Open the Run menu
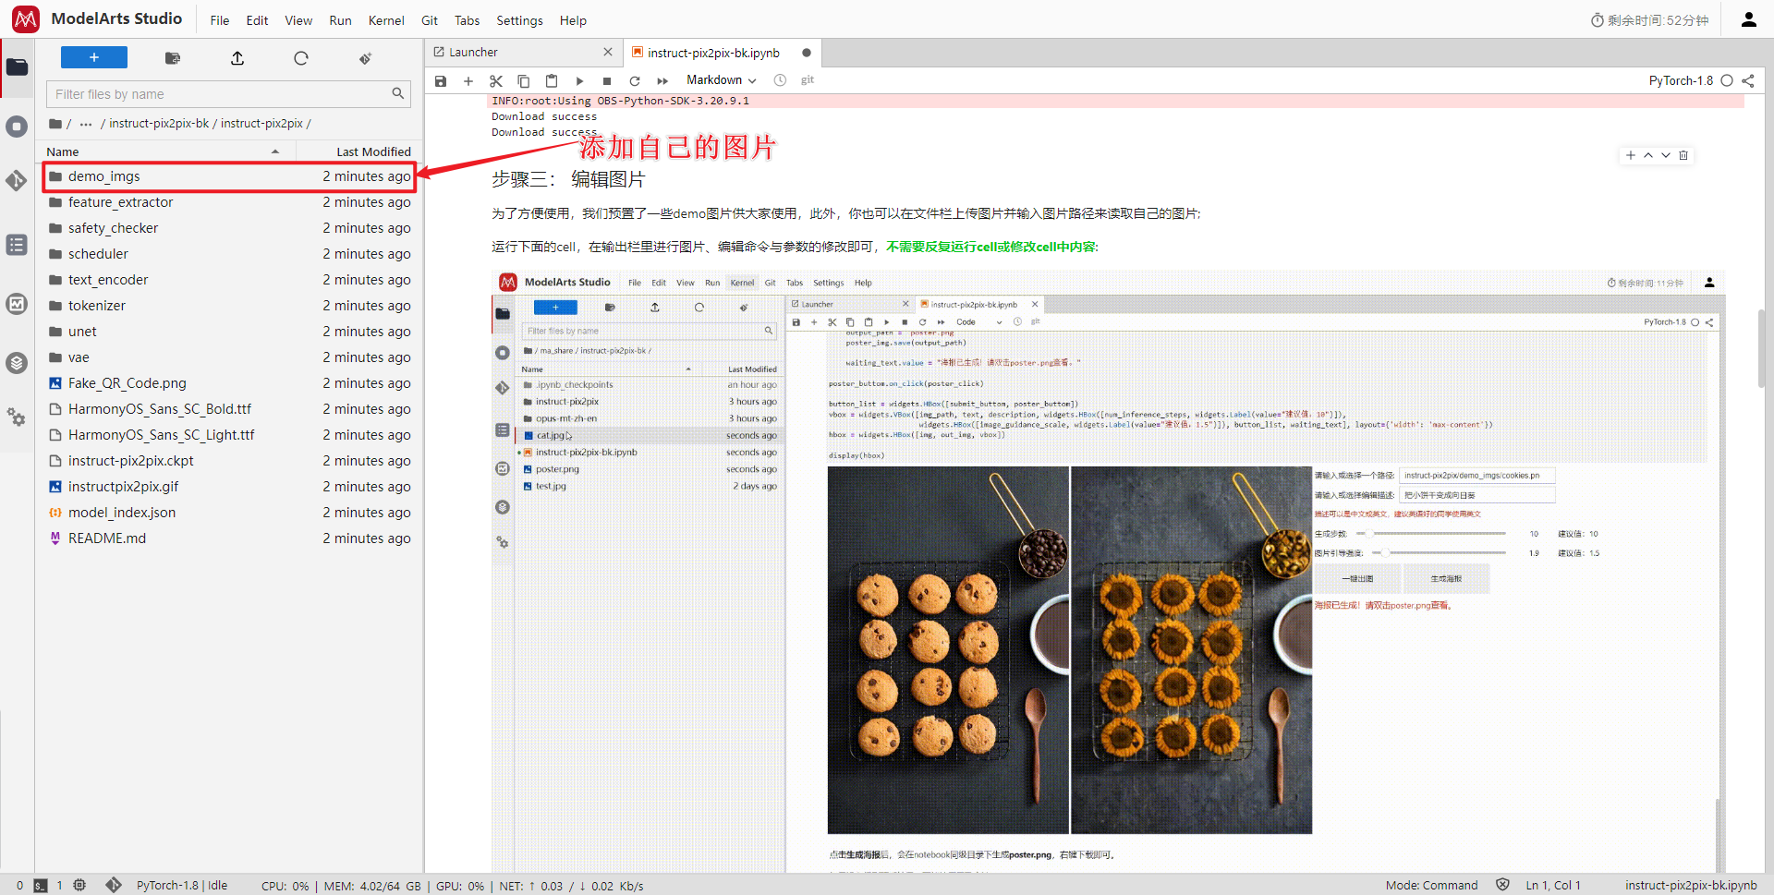The width and height of the screenshot is (1774, 895). [340, 20]
